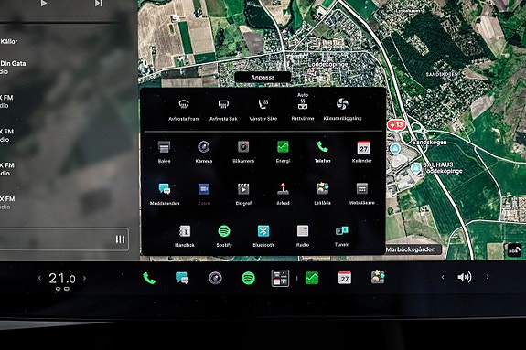This screenshot has height=350, width=526.
Task: Close the app drawer via dock launcher icon
Action: pyautogui.click(x=280, y=278)
